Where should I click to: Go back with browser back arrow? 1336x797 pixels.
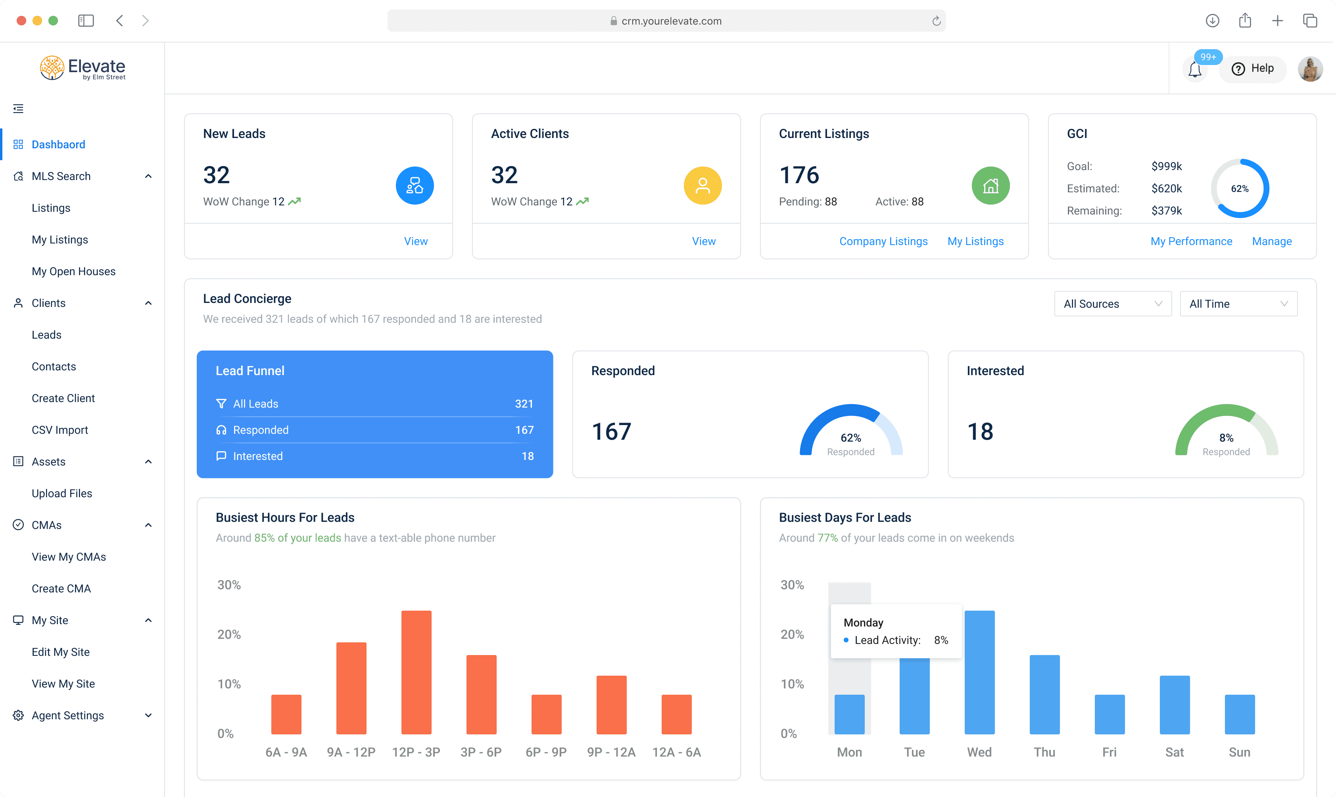click(119, 20)
